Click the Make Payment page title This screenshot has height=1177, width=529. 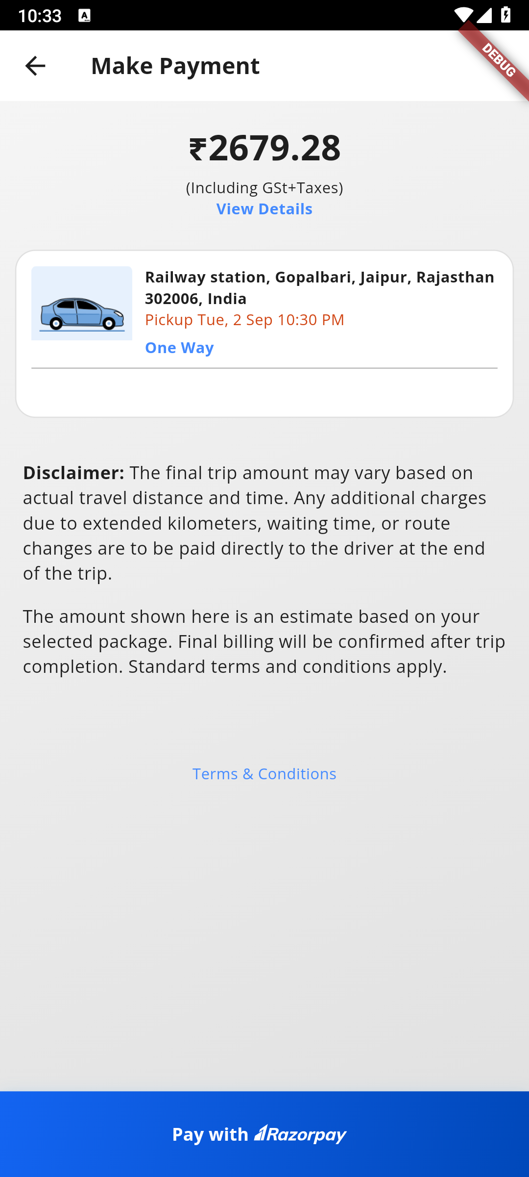coord(175,66)
